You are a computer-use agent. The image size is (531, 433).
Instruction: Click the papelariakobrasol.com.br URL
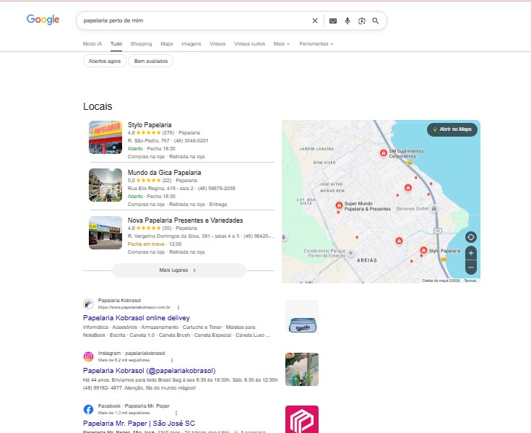tap(134, 307)
